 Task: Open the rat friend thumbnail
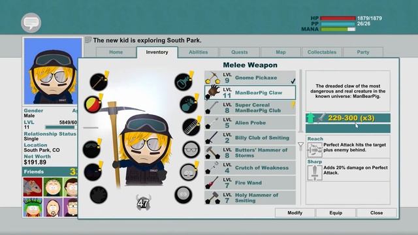[x=33, y=187]
